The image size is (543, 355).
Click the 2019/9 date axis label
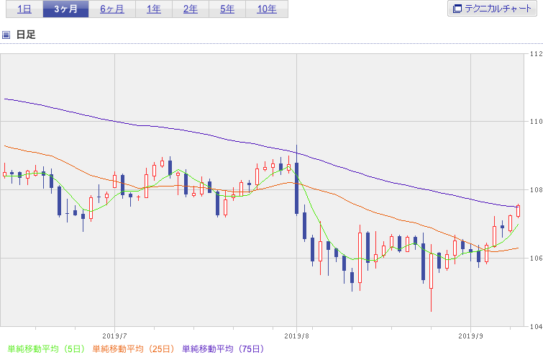tap(470, 336)
